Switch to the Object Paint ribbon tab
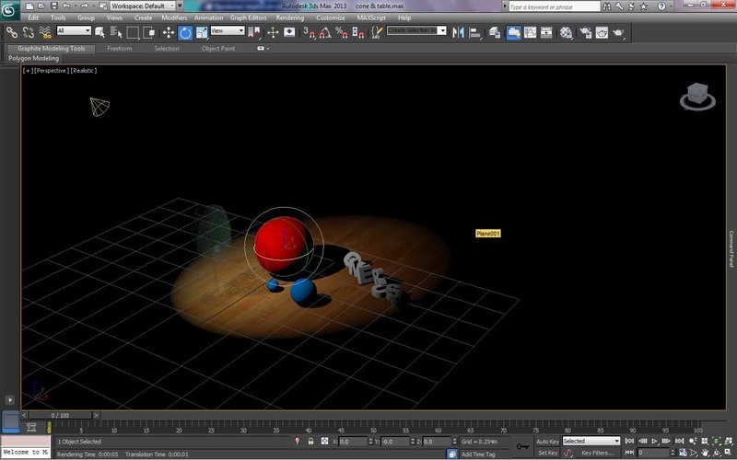The height and width of the screenshot is (460, 737). point(218,49)
